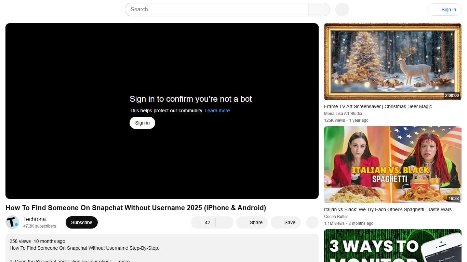This screenshot has width=467, height=262.
Task: Click inside the Search input field
Action: pyautogui.click(x=215, y=10)
